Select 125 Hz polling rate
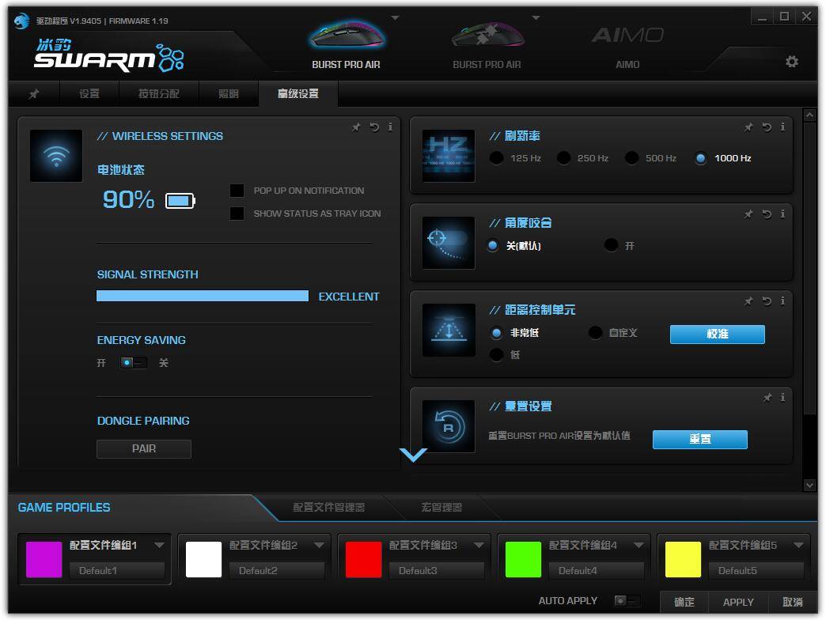The image size is (826, 620). (x=496, y=158)
